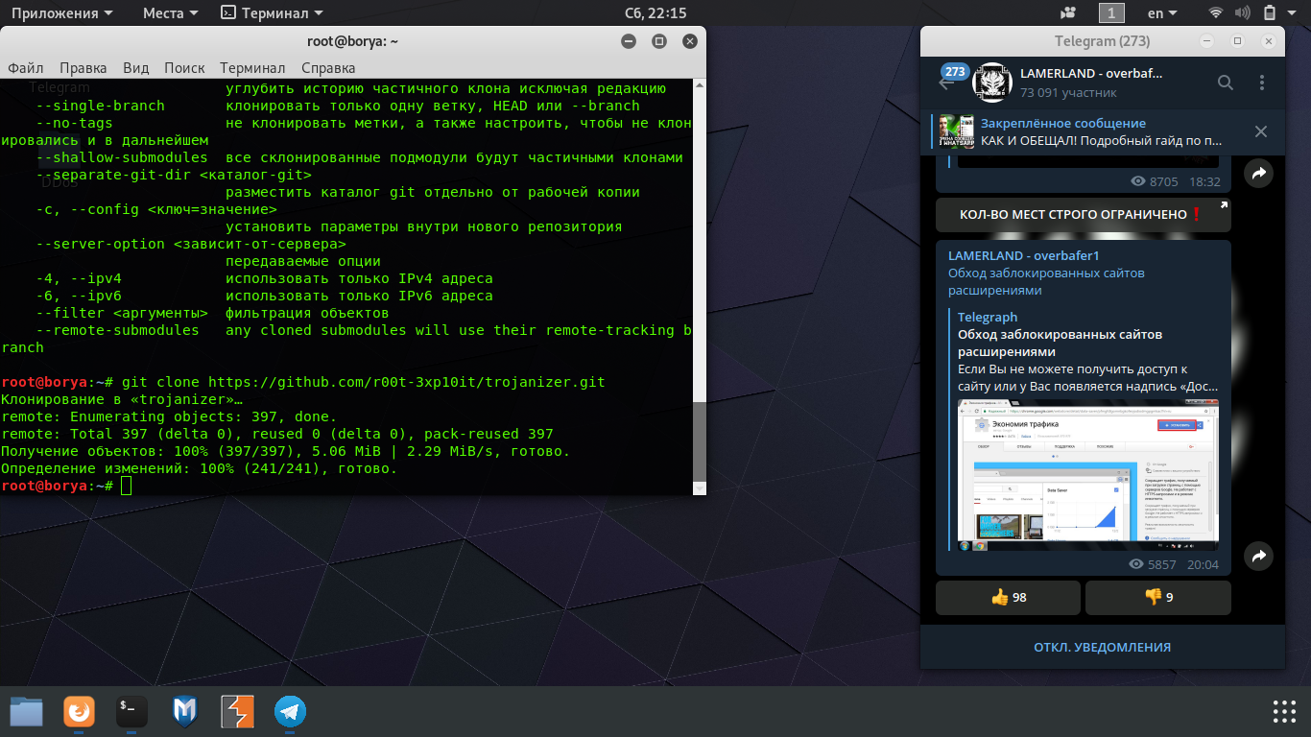The height and width of the screenshot is (737, 1311).
Task: Open Telegram channel options menu
Action: coord(1260,83)
